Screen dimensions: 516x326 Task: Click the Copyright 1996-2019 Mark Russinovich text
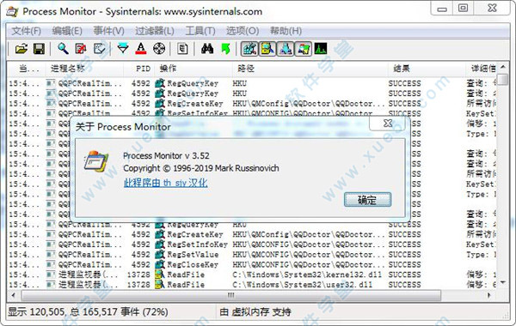201,168
